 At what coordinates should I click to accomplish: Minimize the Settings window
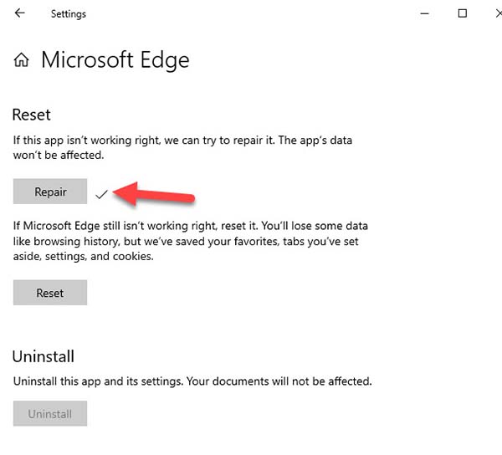[424, 13]
